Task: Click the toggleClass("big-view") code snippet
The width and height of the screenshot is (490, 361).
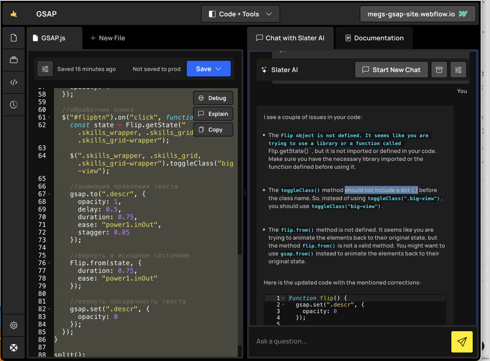Action: click(x=346, y=206)
